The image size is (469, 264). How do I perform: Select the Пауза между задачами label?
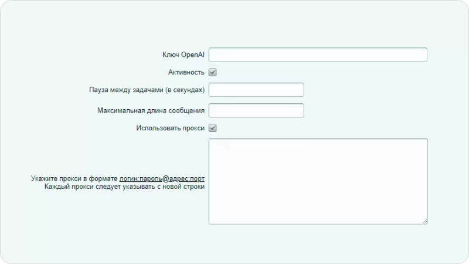(x=147, y=90)
